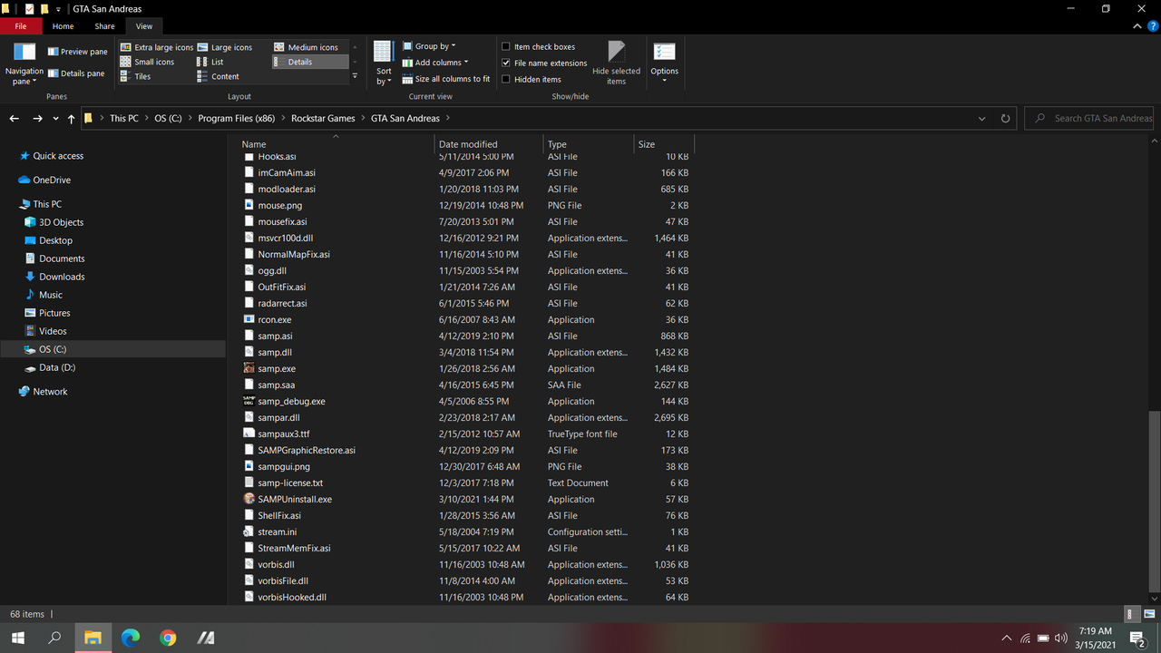This screenshot has height=653, width=1161.
Task: Open the Navigation pane menu
Action: click(24, 63)
